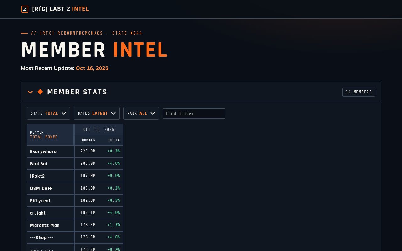402x251 pixels.
Task: Click the 178.3M power value
Action: click(88, 225)
